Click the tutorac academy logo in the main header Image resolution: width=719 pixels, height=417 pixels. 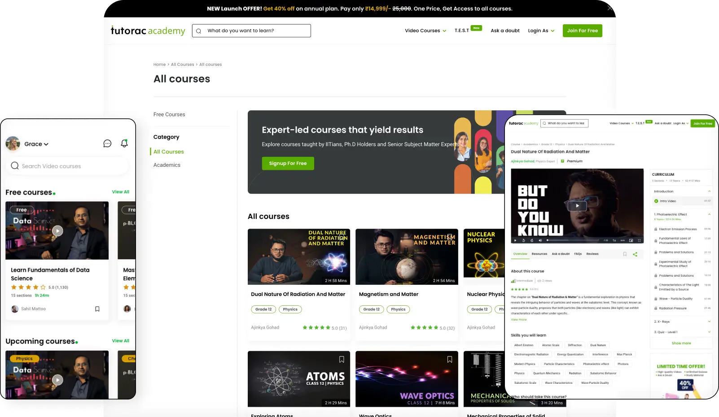tap(148, 30)
